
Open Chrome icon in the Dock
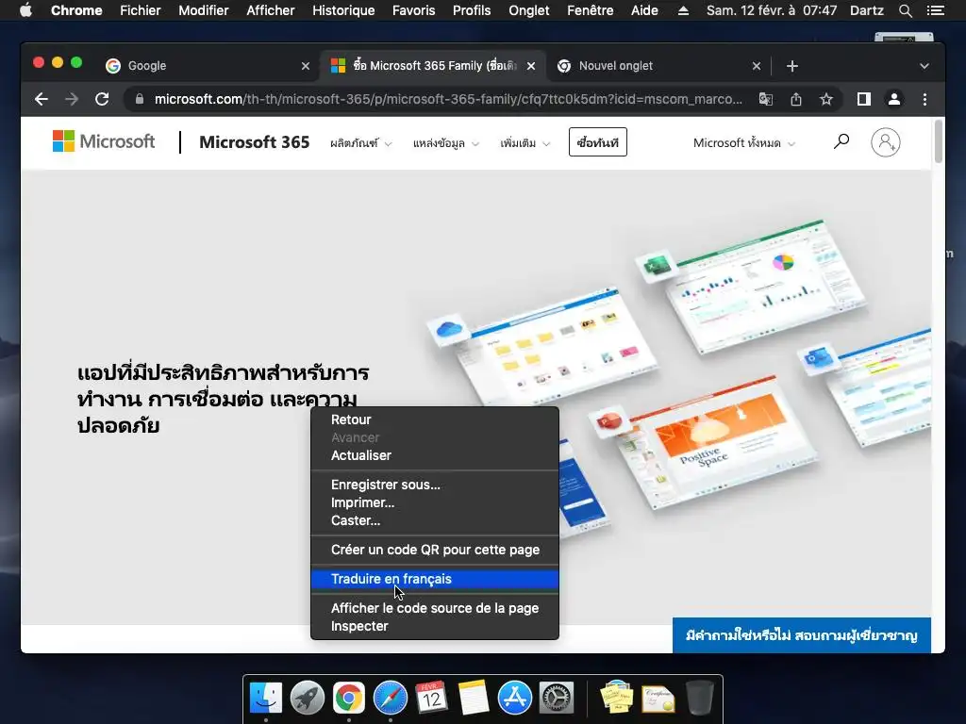(349, 698)
